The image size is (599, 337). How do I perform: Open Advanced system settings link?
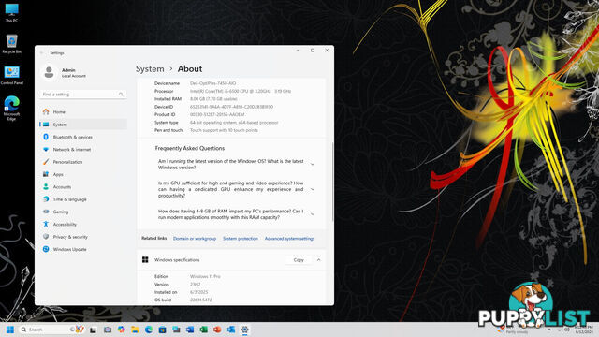(x=289, y=239)
